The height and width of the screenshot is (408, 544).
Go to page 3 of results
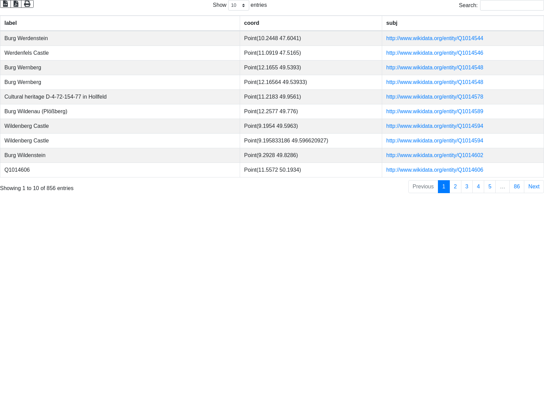pos(467,187)
